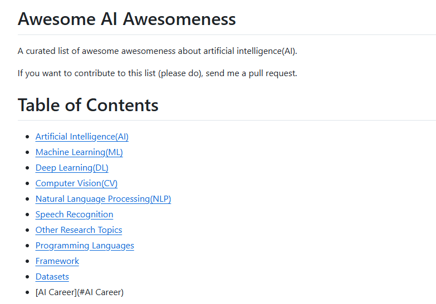
Task: Click the bullet before AI Career text
Action: [x=27, y=292]
